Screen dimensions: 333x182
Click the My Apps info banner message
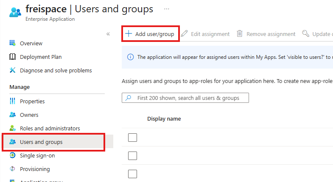pyautogui.click(x=235, y=57)
